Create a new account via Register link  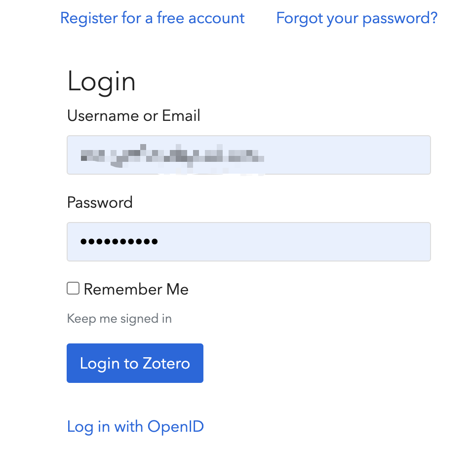[152, 18]
